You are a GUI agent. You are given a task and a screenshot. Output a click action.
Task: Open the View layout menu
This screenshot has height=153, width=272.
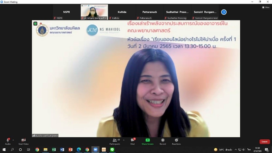coord(266,7)
